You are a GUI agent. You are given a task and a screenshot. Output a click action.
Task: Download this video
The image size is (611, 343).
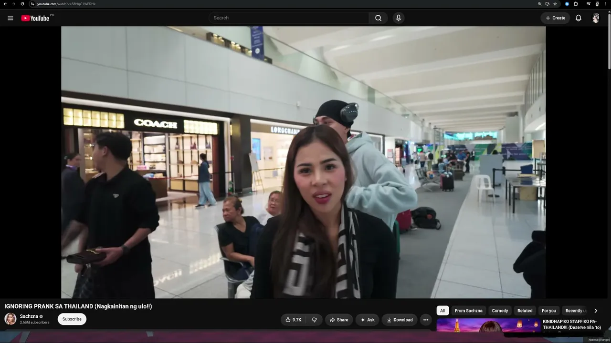point(400,320)
